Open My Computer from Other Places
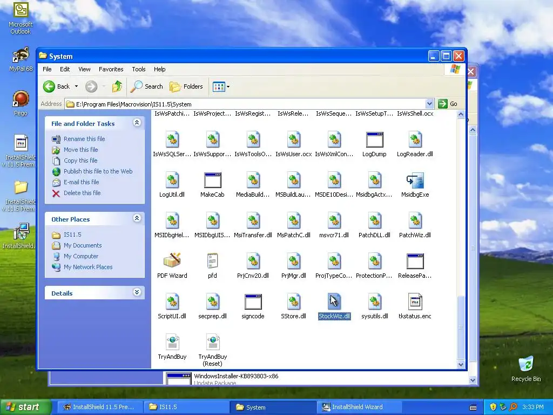Screen dimensions: 553x415 (x=81, y=256)
